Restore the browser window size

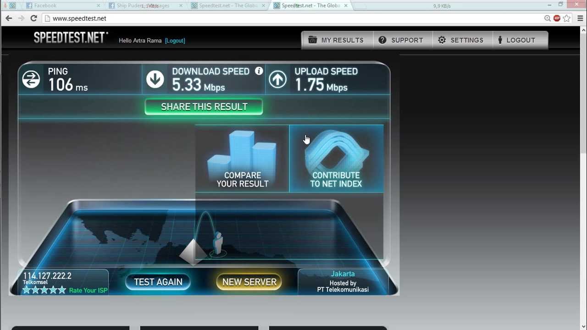tap(560, 5)
